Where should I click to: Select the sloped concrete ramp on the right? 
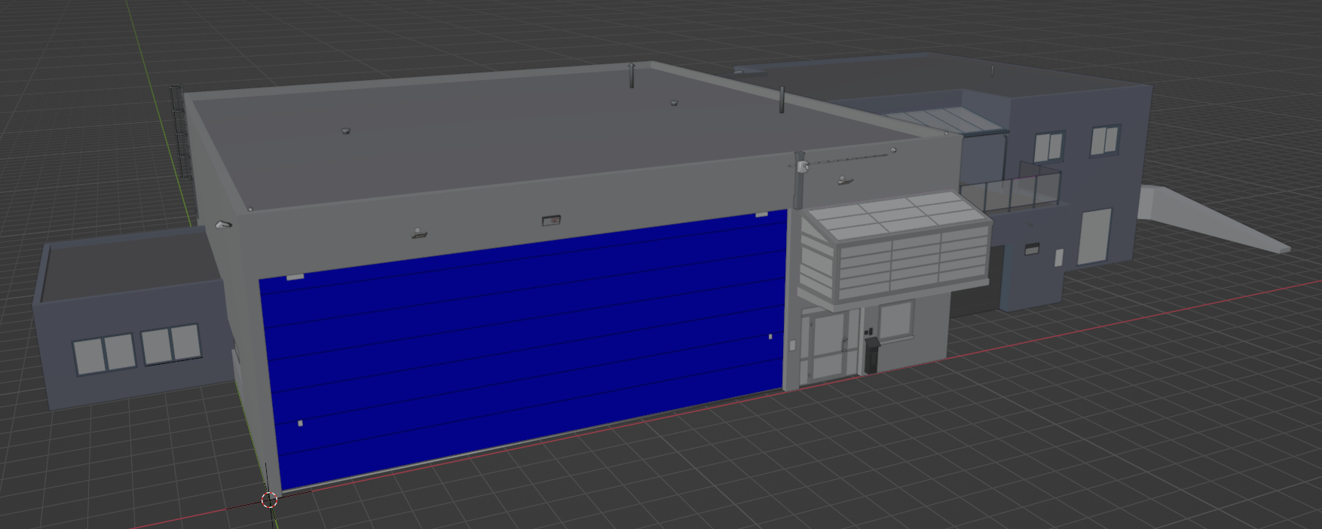coord(1213,220)
